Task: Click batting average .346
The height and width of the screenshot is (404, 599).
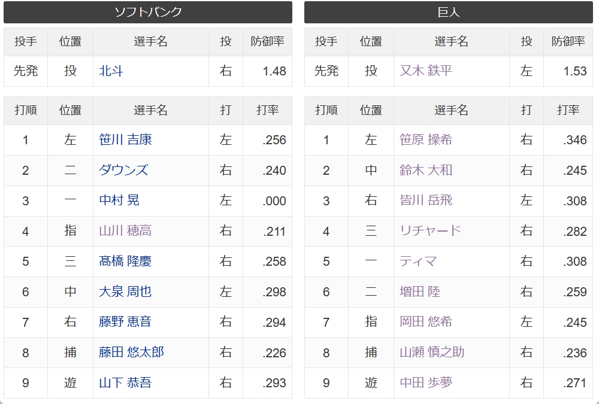Action: [575, 140]
